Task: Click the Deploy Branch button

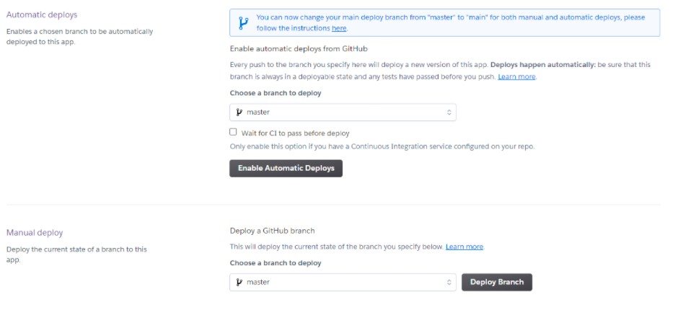Action: click(497, 282)
